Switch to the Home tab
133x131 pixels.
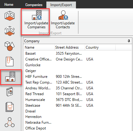9,5
